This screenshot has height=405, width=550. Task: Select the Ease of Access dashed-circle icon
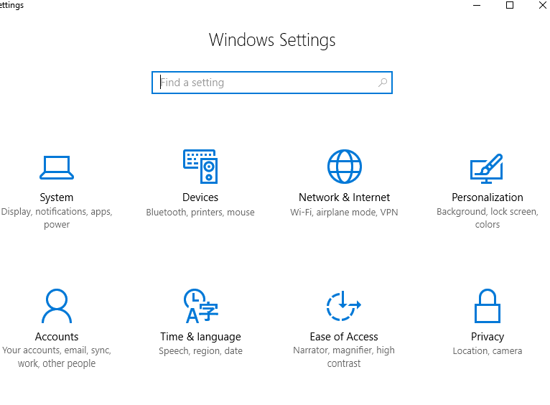(344, 306)
